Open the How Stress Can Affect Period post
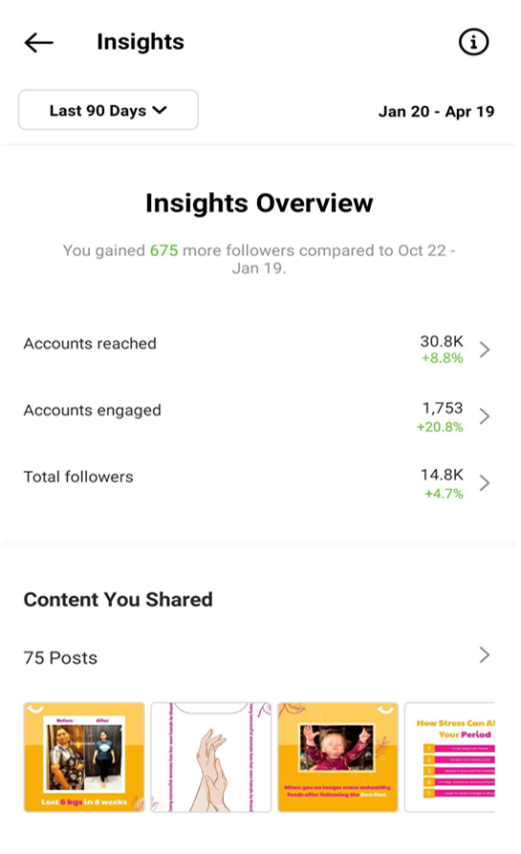The width and height of the screenshot is (521, 854). (x=449, y=758)
